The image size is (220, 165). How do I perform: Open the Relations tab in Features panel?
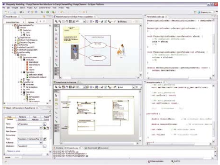tap(22, 117)
